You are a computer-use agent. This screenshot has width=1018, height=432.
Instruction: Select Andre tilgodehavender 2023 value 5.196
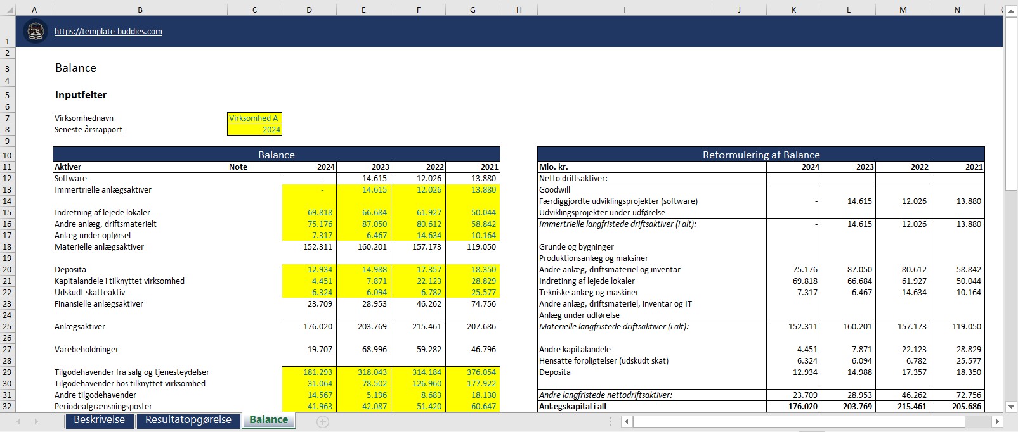click(363, 395)
